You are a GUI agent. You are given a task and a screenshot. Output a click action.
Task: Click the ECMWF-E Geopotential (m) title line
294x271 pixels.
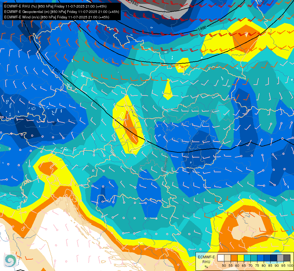pos(62,12)
